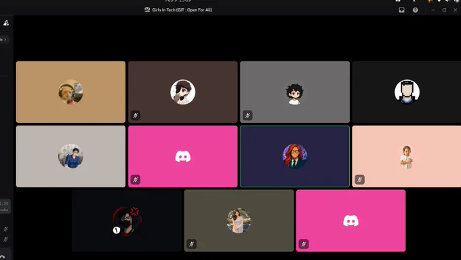This screenshot has width=461, height=260.
Task: Open the Discord inbox icon
Action: tap(401, 10)
